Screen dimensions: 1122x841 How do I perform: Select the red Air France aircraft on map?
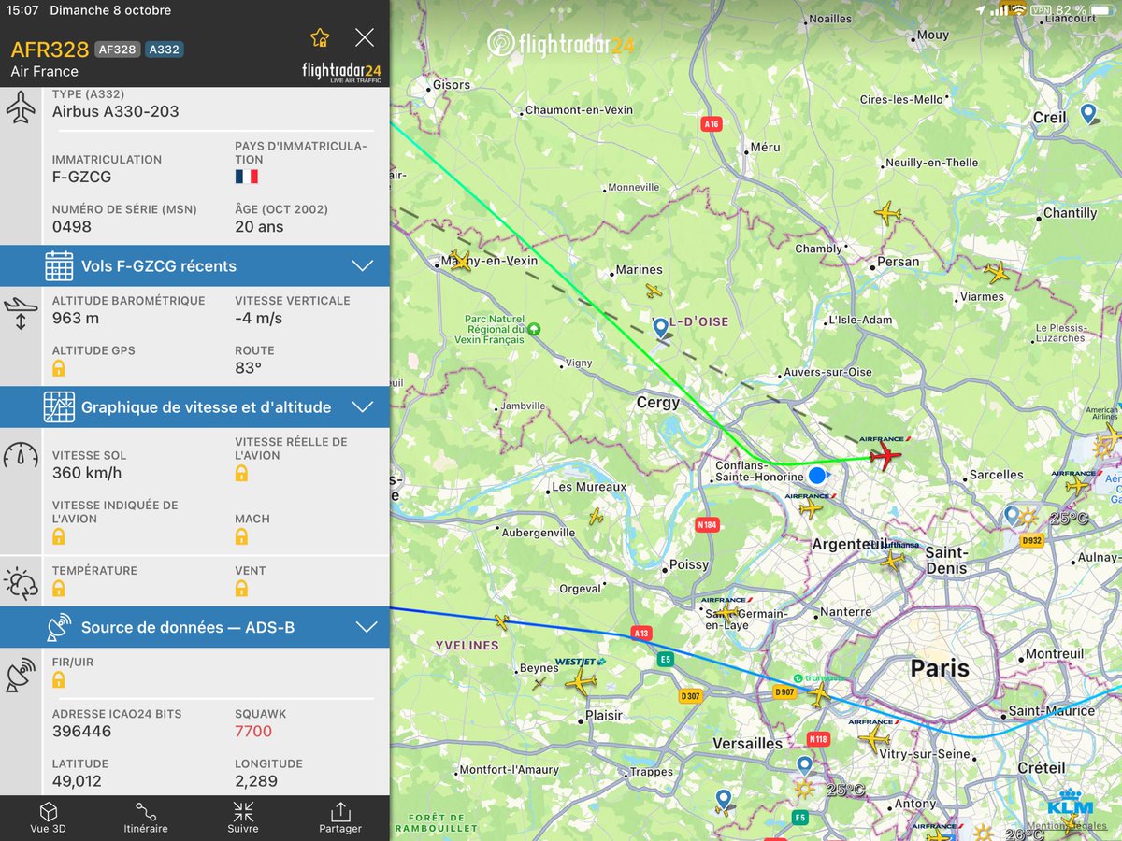(885, 456)
